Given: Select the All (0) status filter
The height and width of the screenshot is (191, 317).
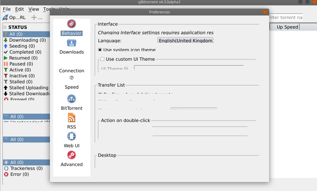Looking at the screenshot, I should click(26, 34).
